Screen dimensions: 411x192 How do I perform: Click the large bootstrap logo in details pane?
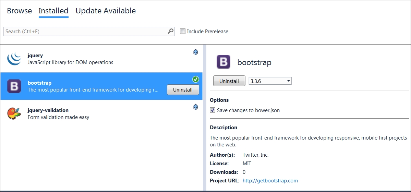coord(223,62)
